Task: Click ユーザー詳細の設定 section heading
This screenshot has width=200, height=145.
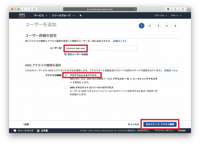Action: point(41,35)
